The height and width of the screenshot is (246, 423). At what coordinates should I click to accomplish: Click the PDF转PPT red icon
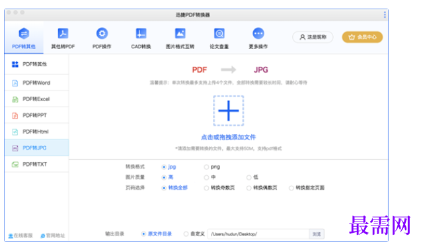coord(15,116)
